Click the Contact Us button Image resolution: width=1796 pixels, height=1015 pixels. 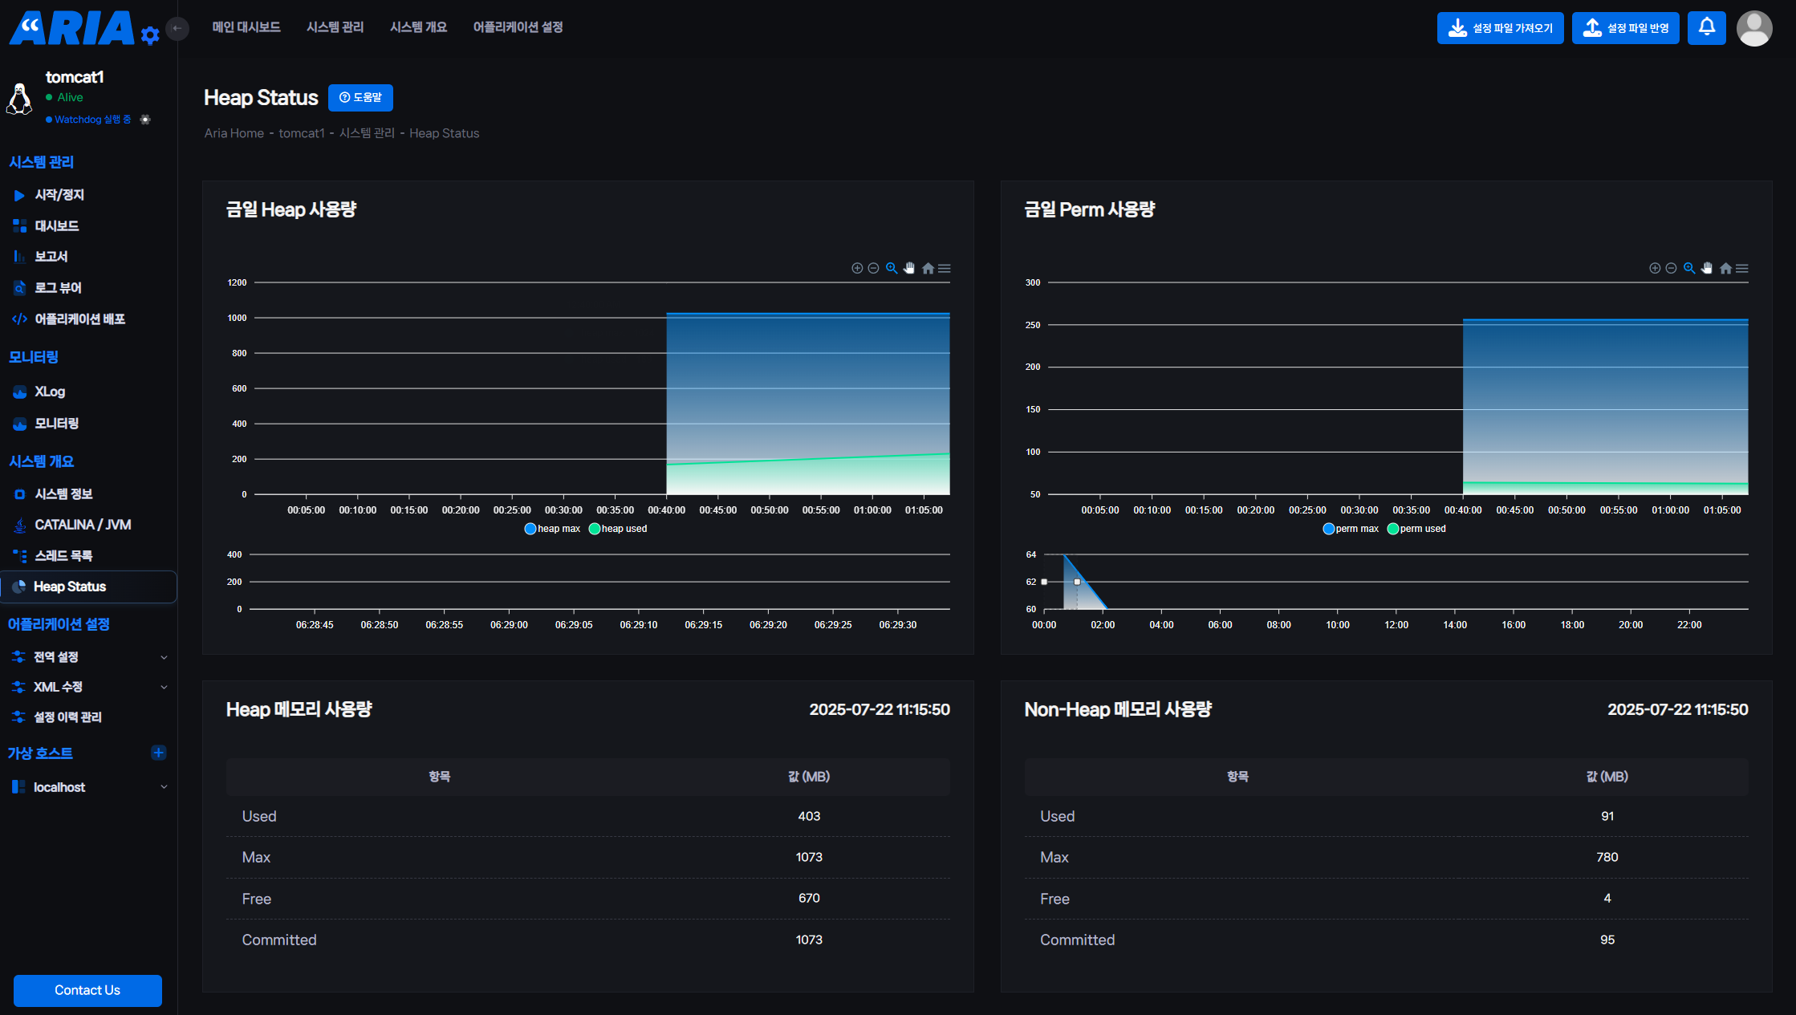point(87,990)
